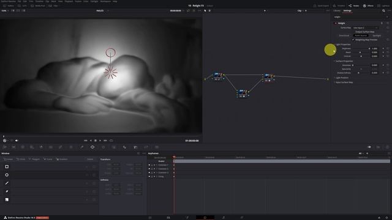Open the Workspace menu
This screenshot has width=392, height=220.
point(105,1)
